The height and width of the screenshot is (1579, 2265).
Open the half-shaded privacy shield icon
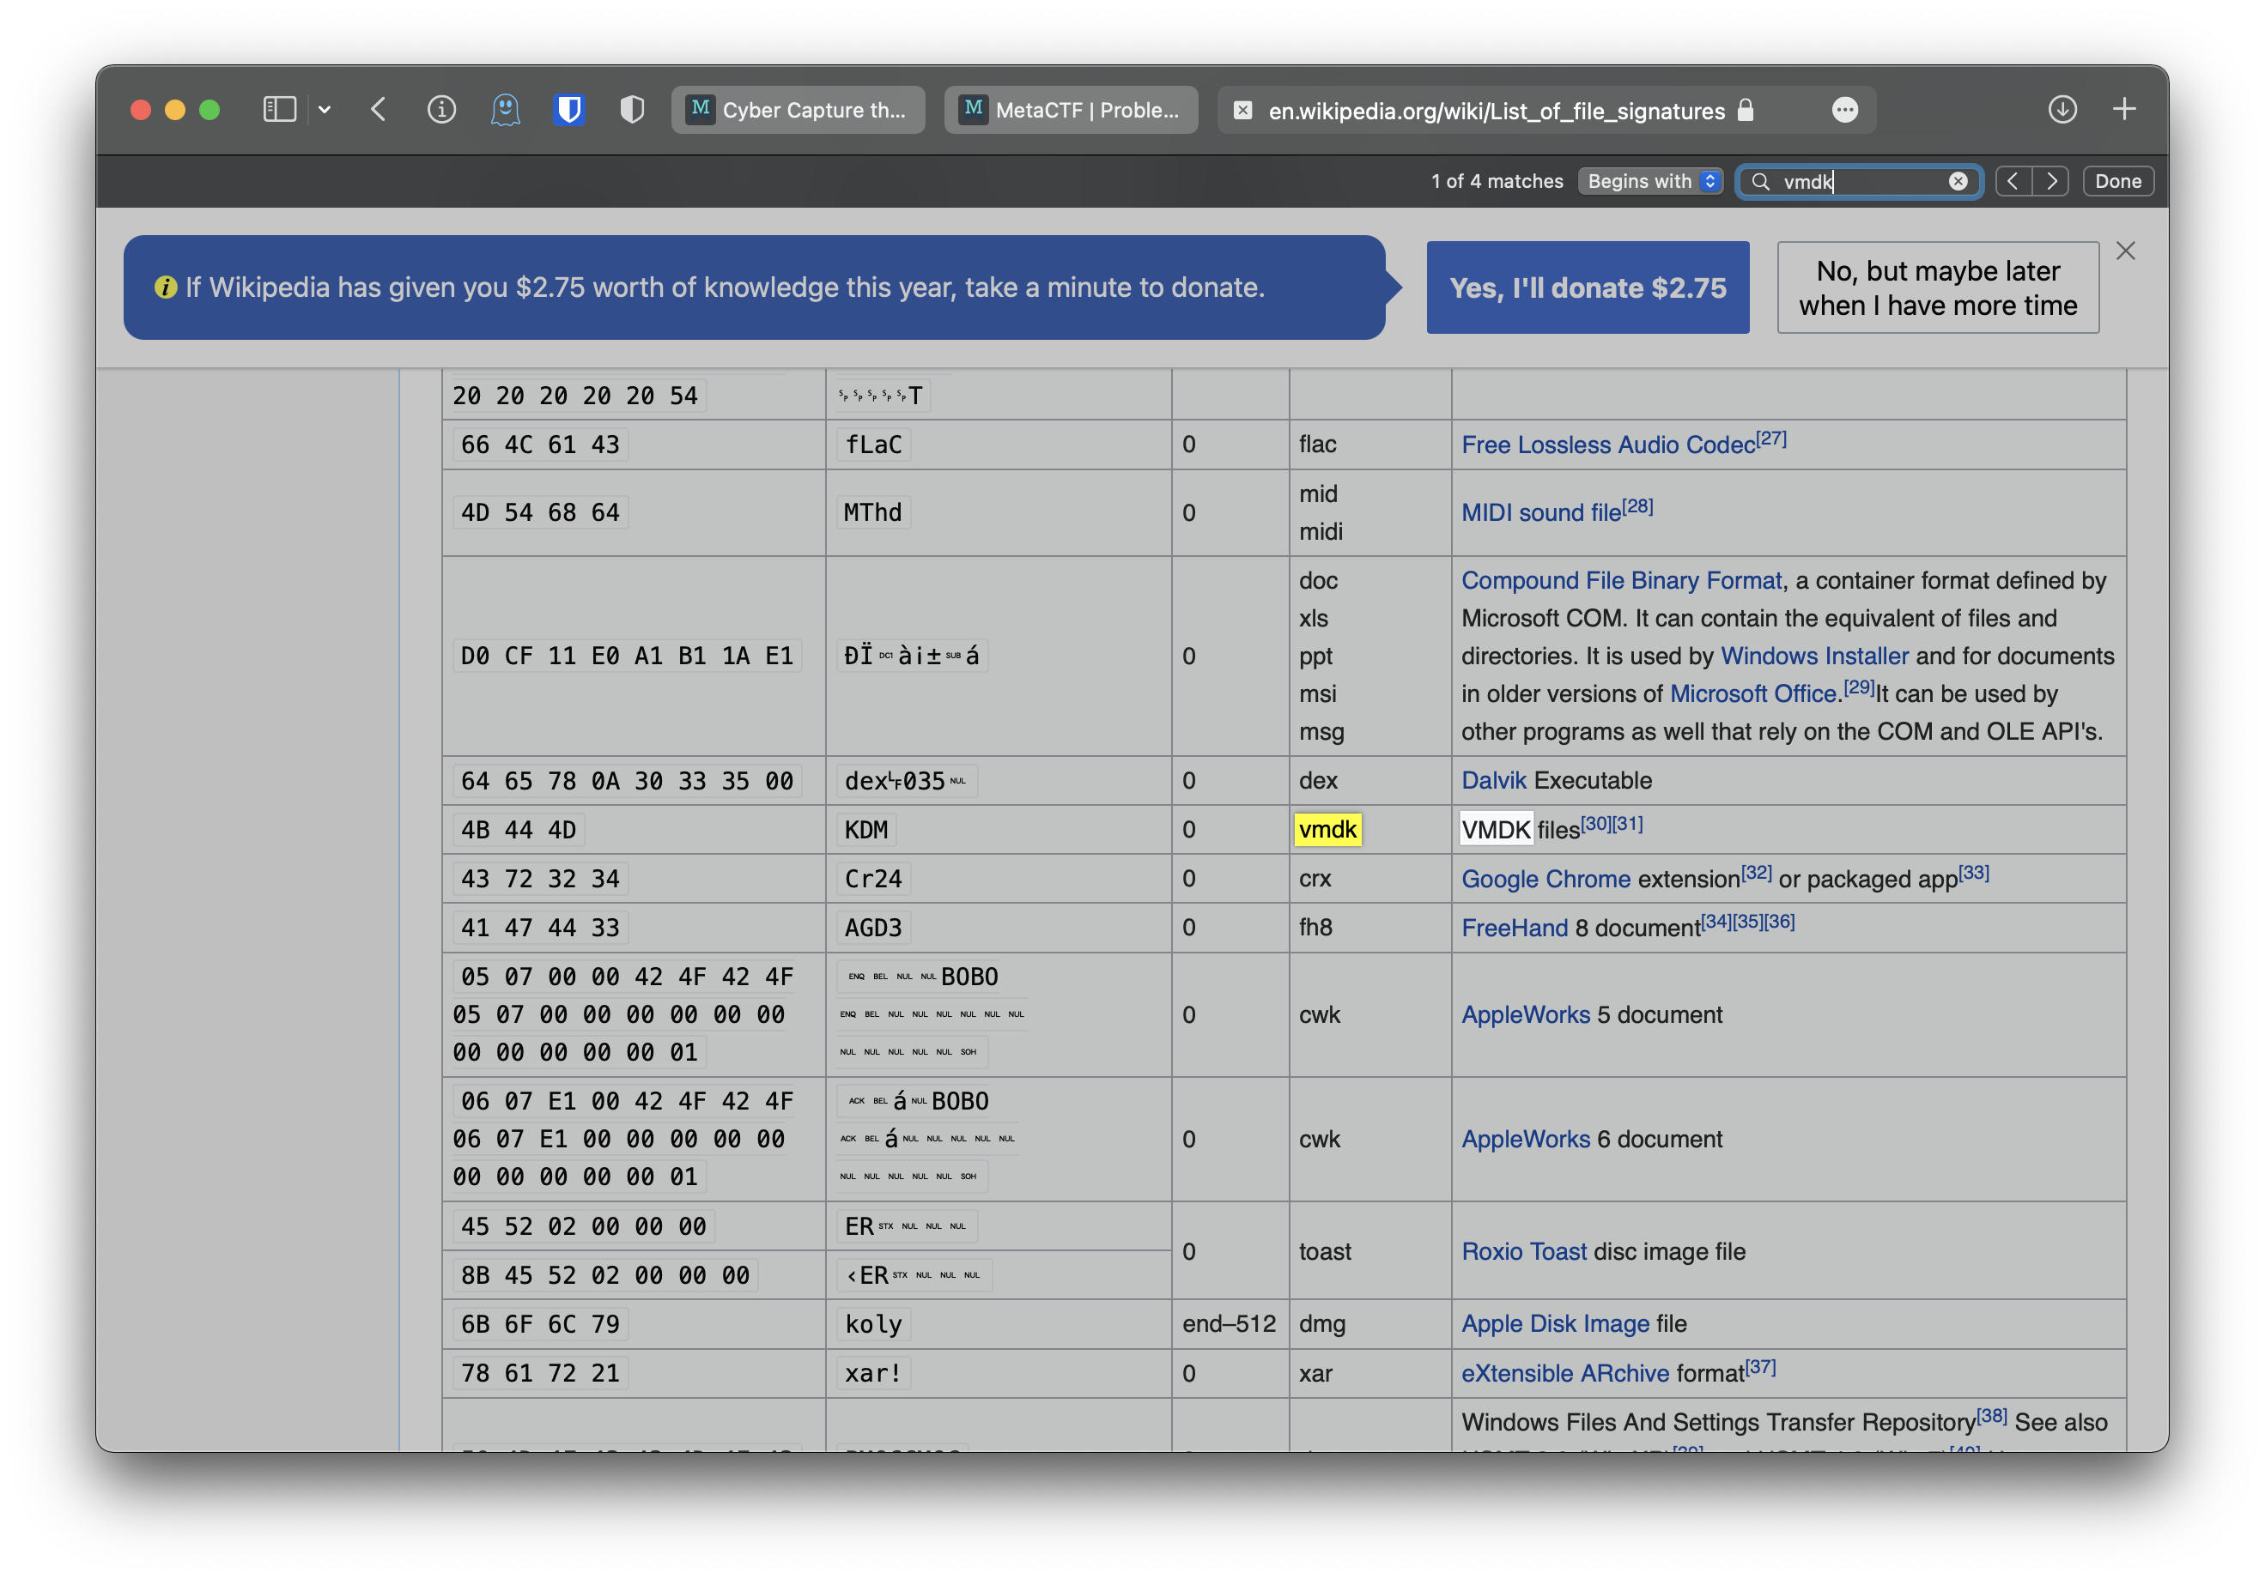(x=632, y=110)
